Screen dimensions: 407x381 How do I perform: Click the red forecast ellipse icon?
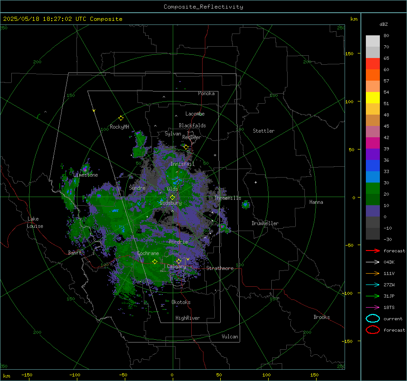(x=373, y=330)
